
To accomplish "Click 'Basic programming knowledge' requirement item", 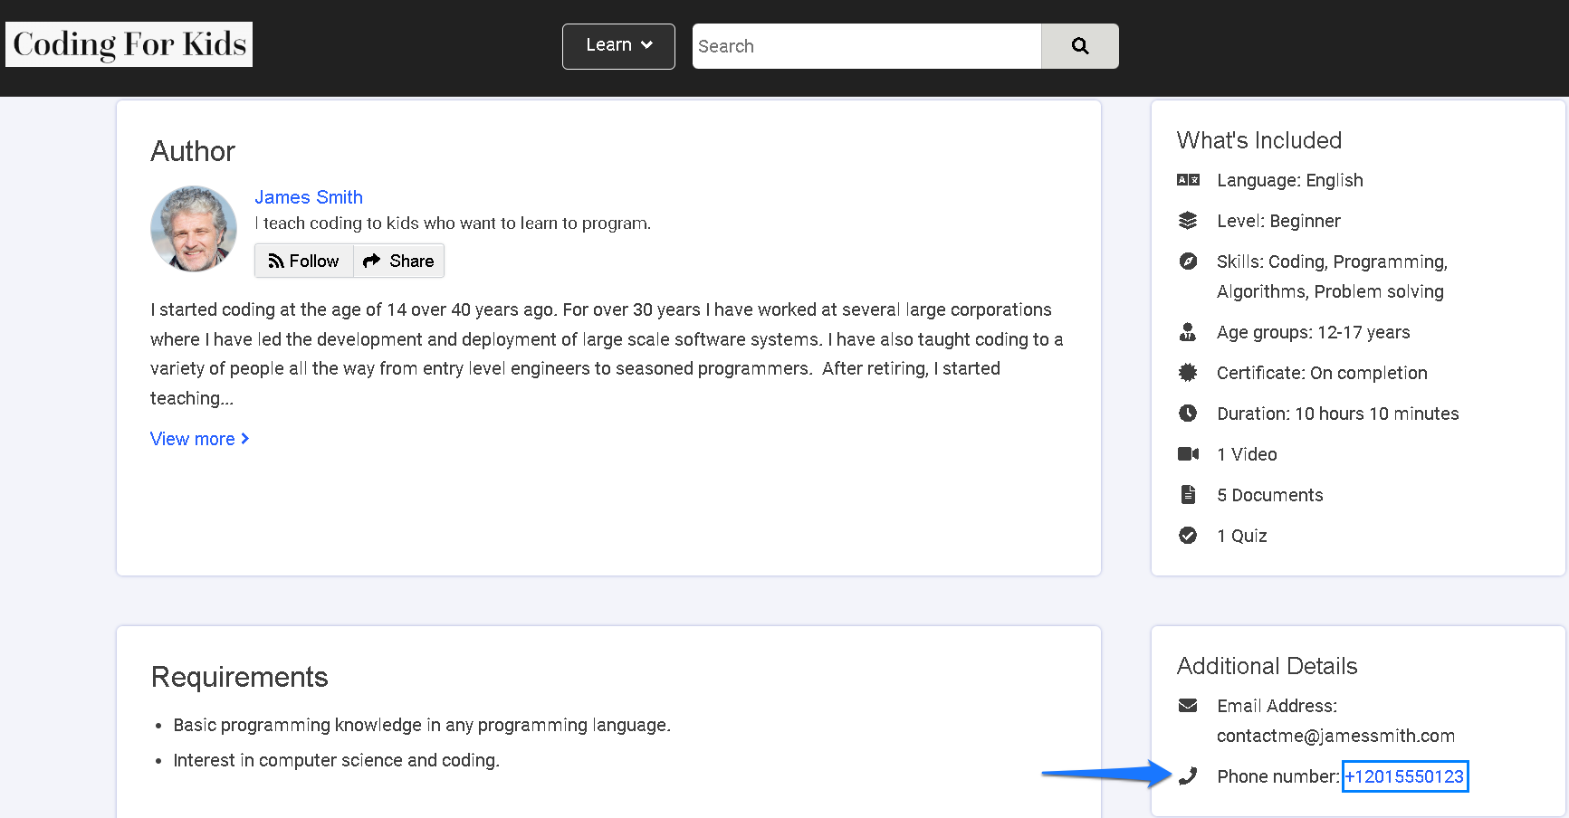I will pos(422,725).
